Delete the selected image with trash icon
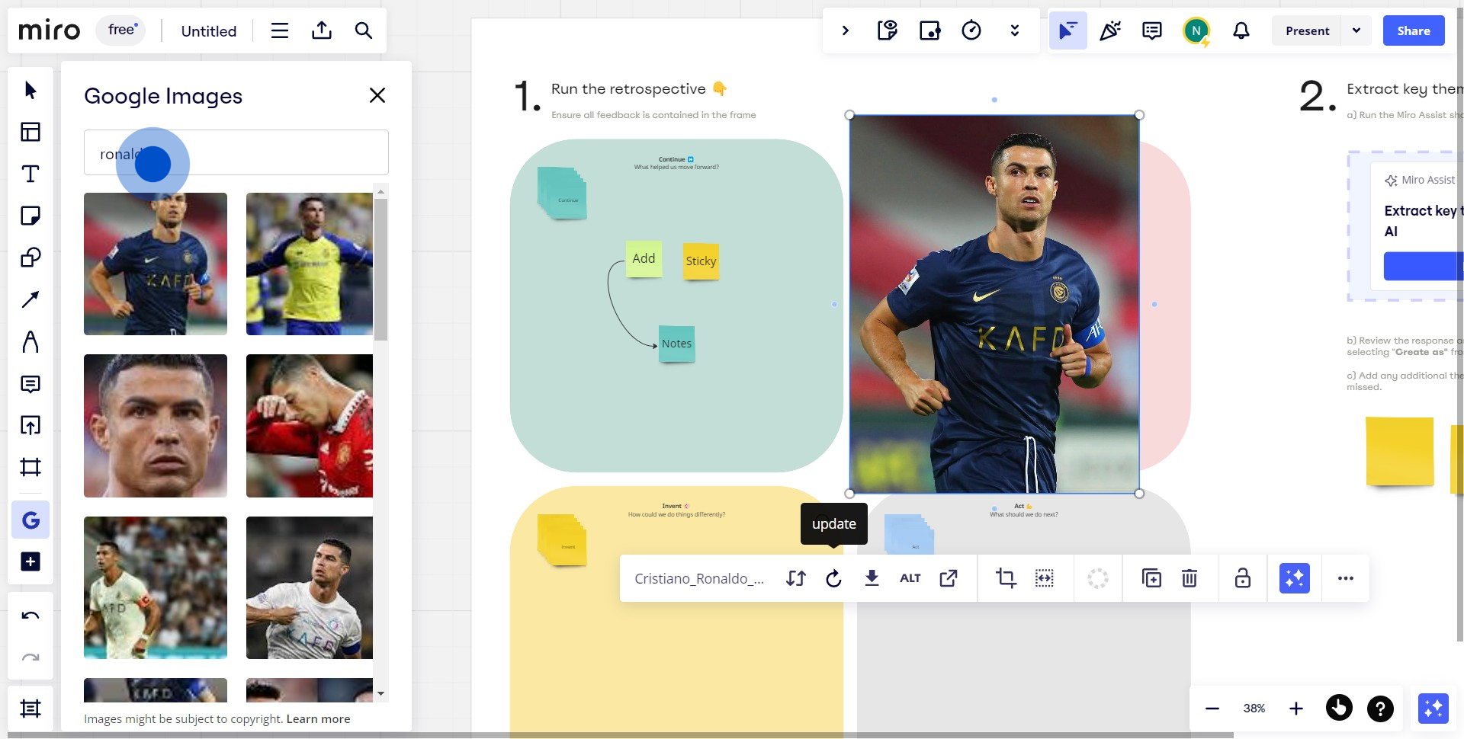The height and width of the screenshot is (739, 1464). (1189, 578)
